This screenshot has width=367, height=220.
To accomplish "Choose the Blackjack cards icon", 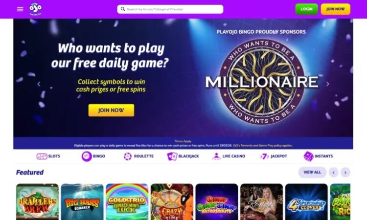I will [172, 156].
